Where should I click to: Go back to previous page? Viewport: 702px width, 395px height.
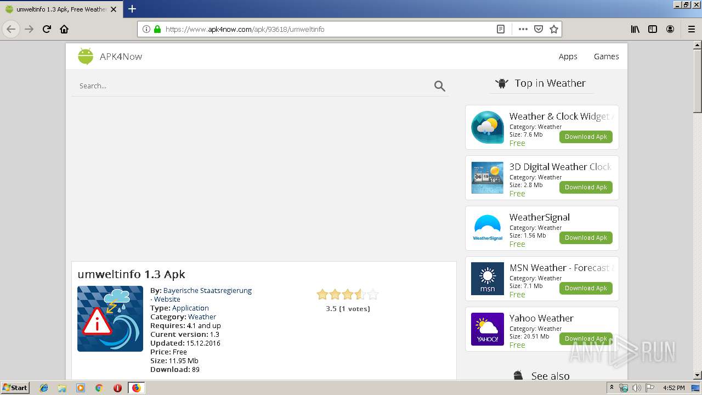click(x=11, y=29)
